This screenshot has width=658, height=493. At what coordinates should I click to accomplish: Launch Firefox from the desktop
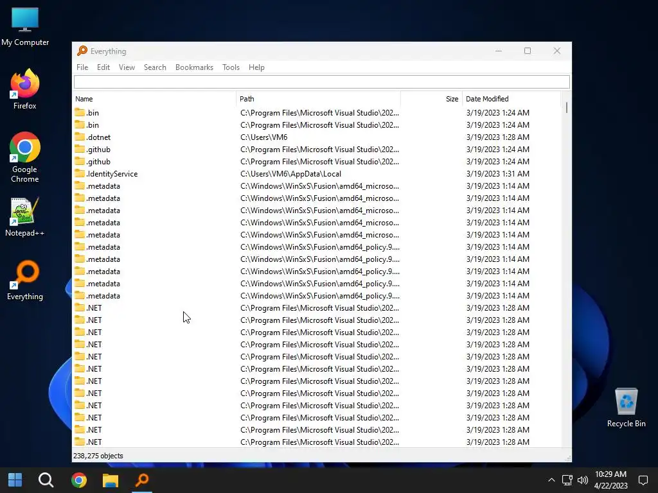pos(25,89)
